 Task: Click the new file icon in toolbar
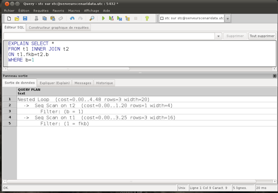9,18
